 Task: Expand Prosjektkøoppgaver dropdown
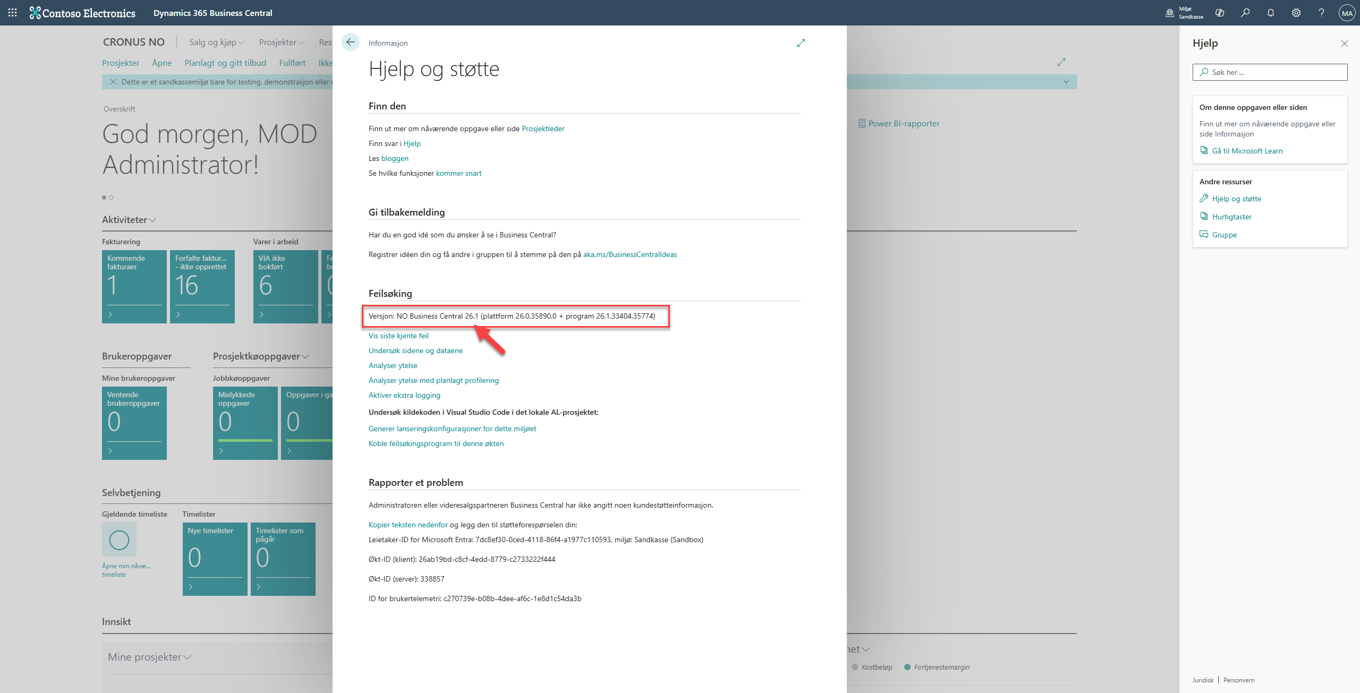[261, 356]
